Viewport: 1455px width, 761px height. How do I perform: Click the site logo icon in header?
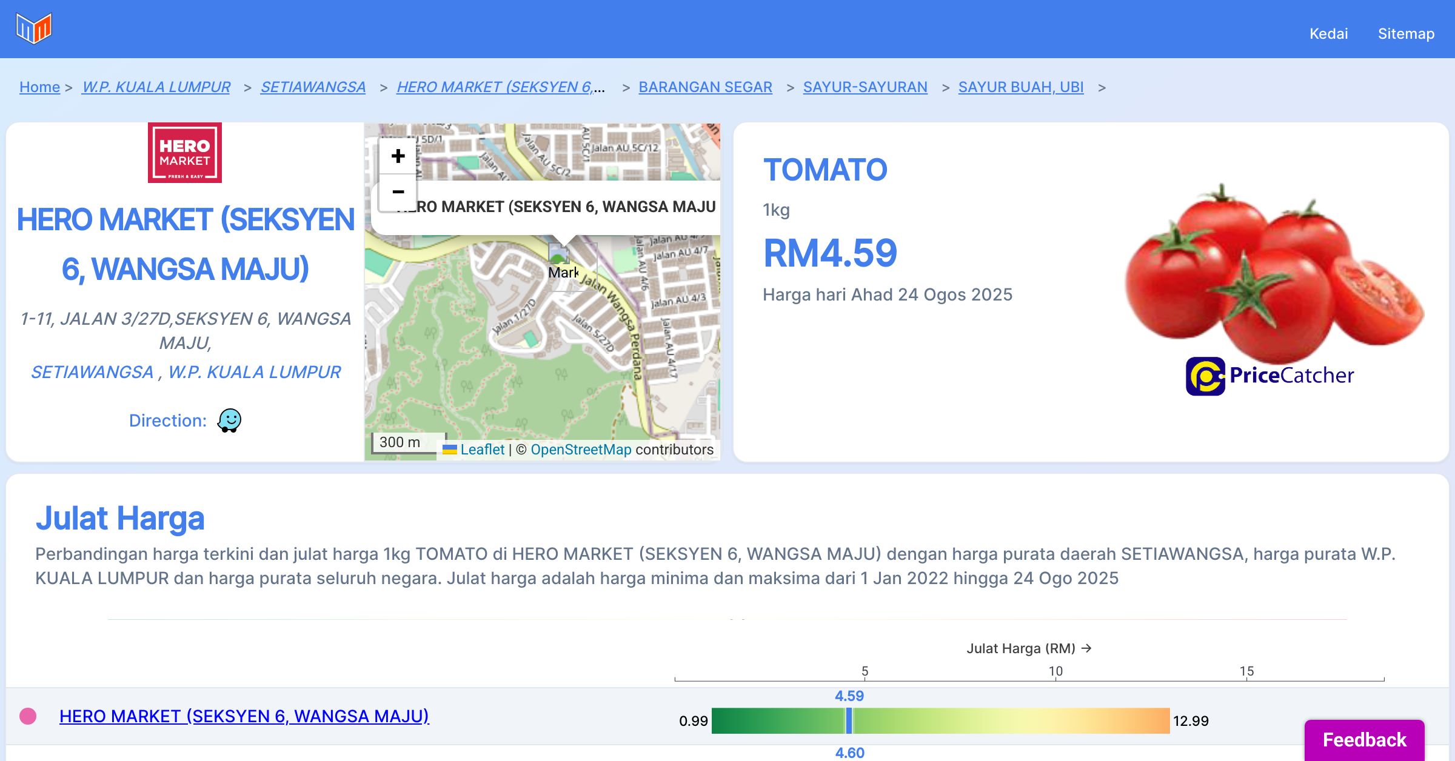[x=34, y=28]
